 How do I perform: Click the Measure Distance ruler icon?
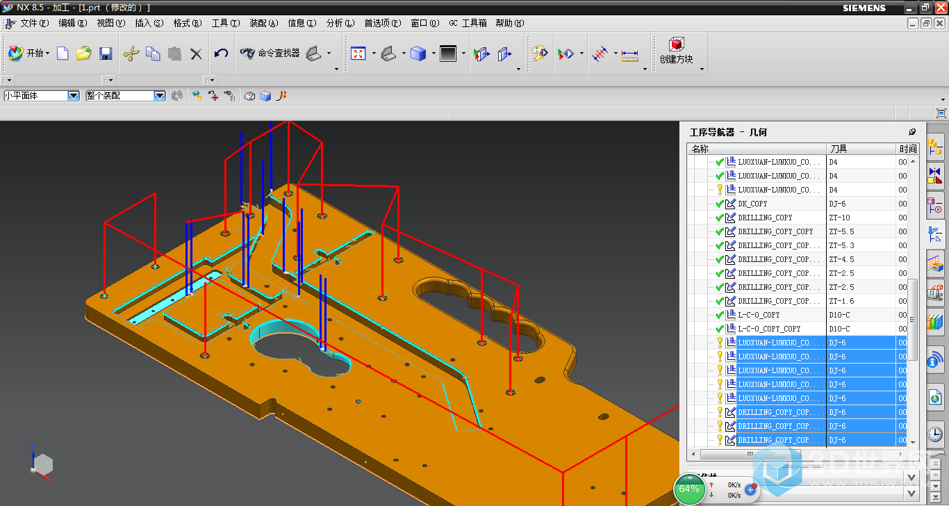[630, 54]
